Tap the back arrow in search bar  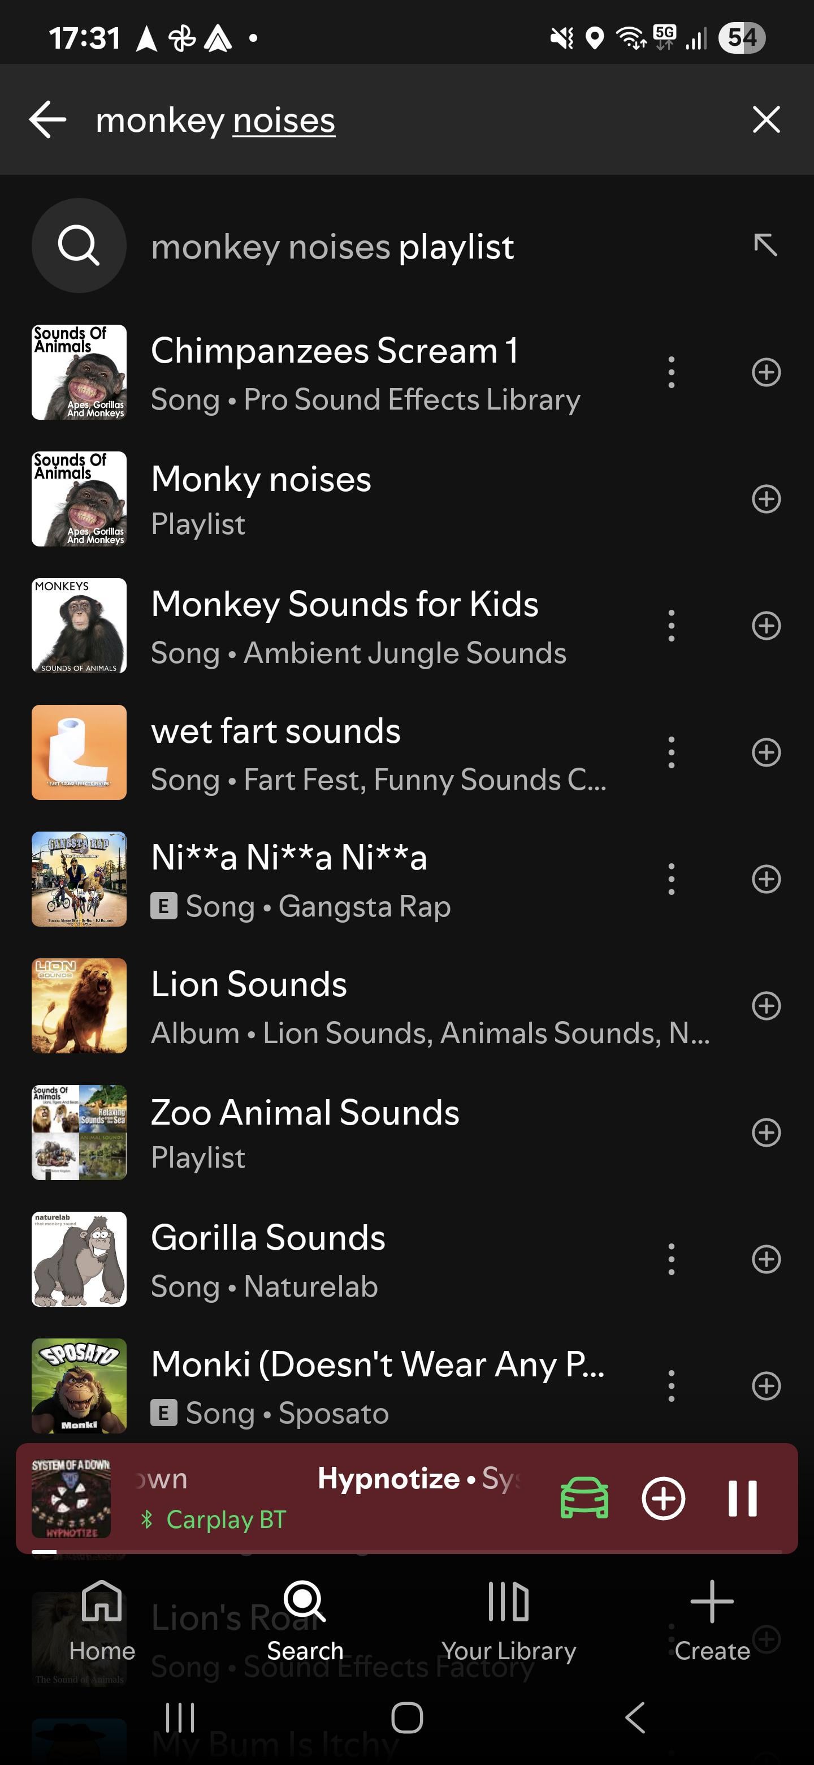pyautogui.click(x=47, y=120)
